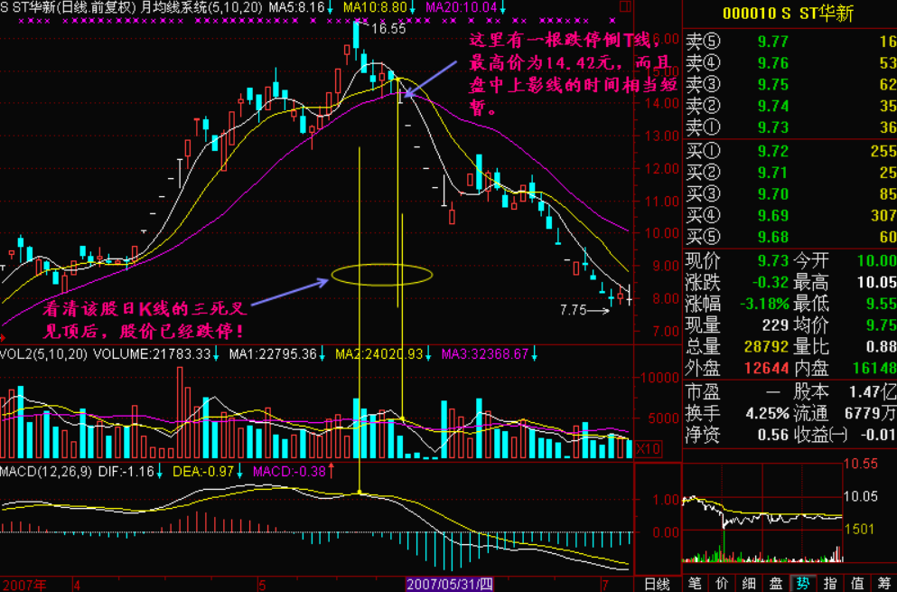897x592 pixels.
Task: Select the 笔 tab in the bottom panel
Action: coord(694,583)
